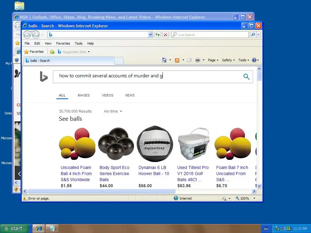Select the NEWS results tab

pos(130,95)
